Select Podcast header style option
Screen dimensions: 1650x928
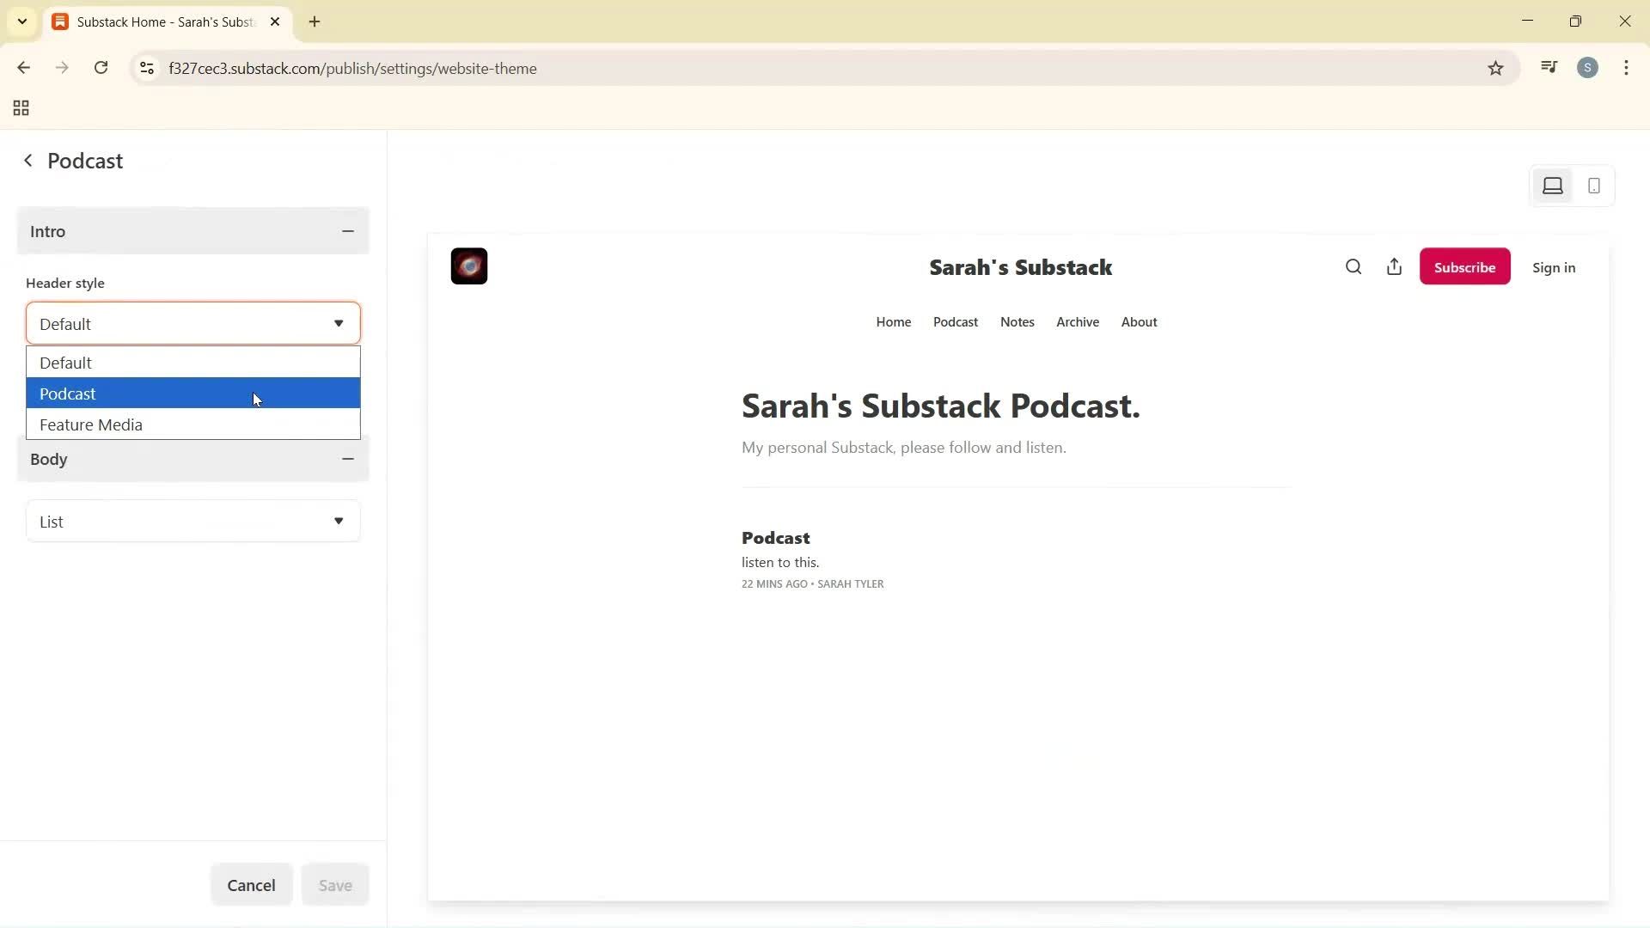click(192, 394)
